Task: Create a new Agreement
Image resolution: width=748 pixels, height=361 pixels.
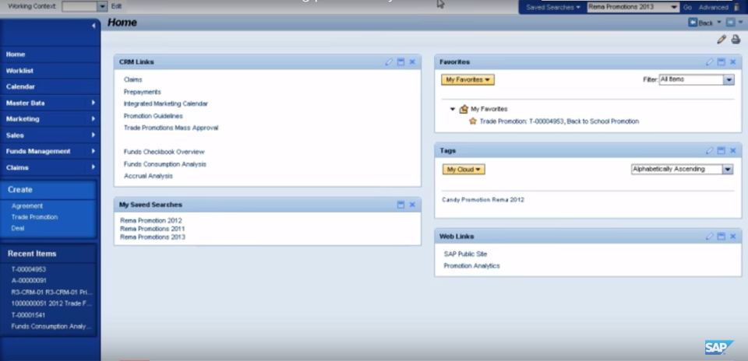Action: click(27, 205)
